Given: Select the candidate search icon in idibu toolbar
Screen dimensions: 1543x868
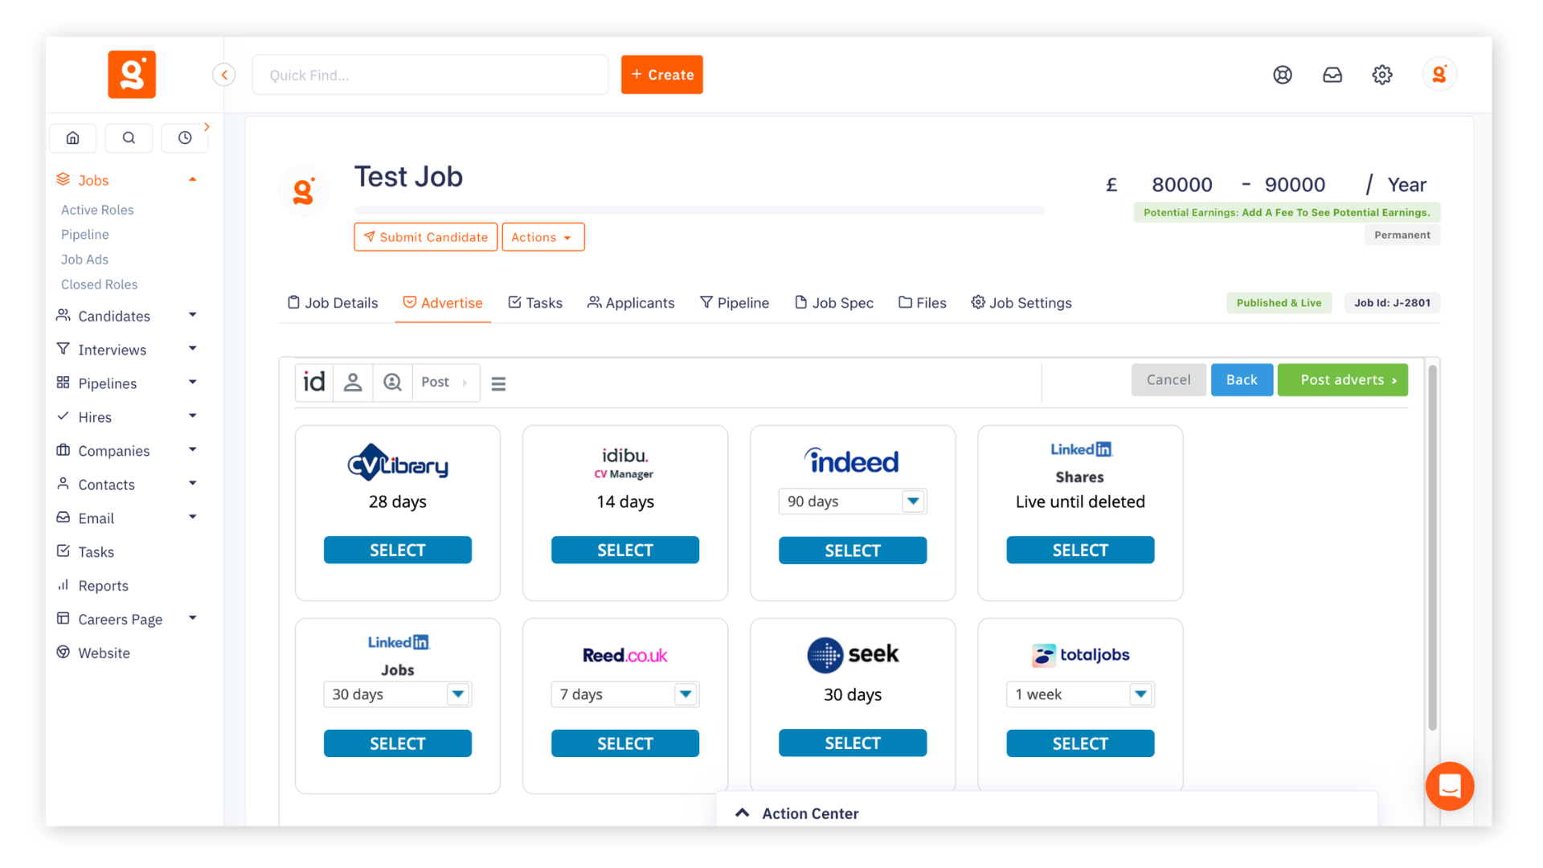Looking at the screenshot, I should click(x=392, y=382).
